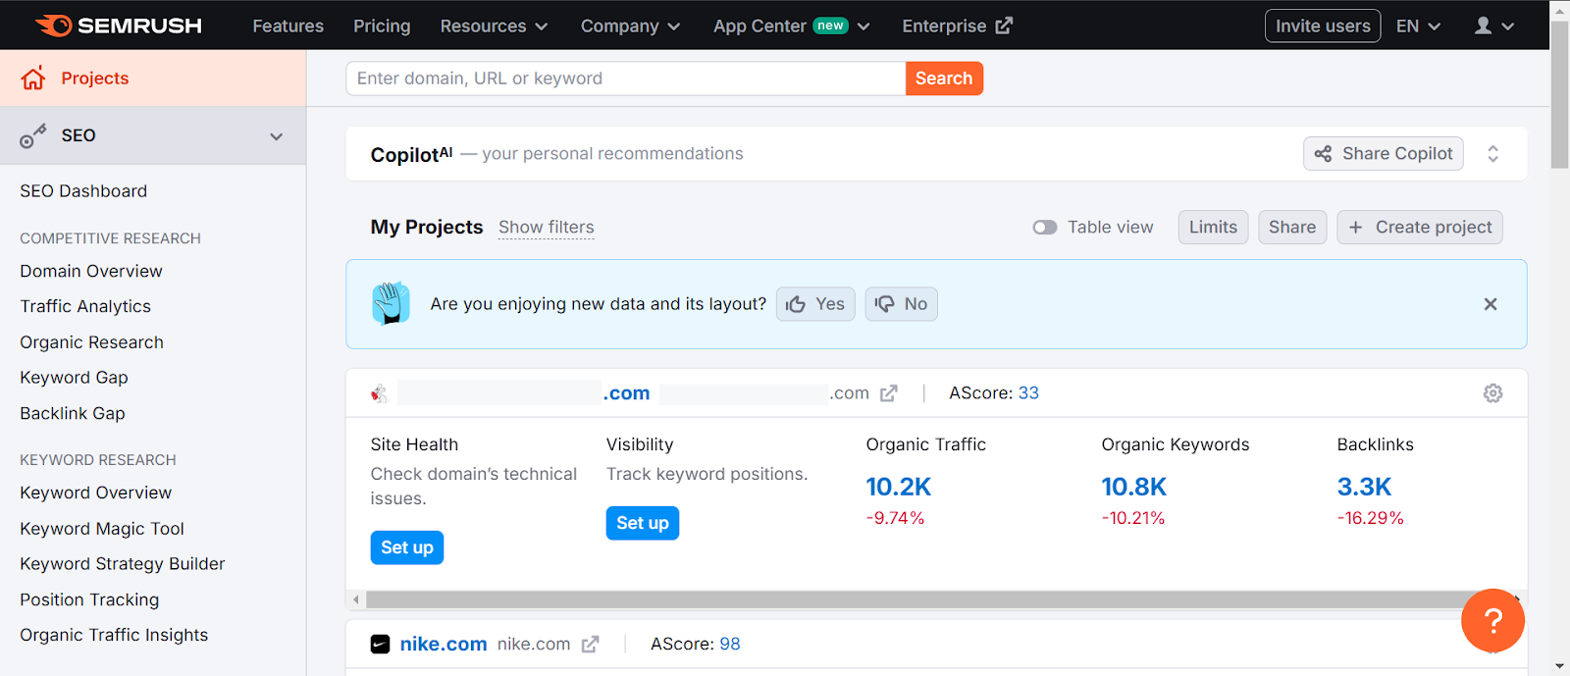Click the Share button beside Limits
Image resolution: width=1570 pixels, height=676 pixels.
[1292, 228]
